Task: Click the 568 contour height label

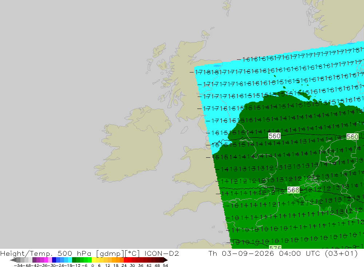Action: [x=293, y=190]
